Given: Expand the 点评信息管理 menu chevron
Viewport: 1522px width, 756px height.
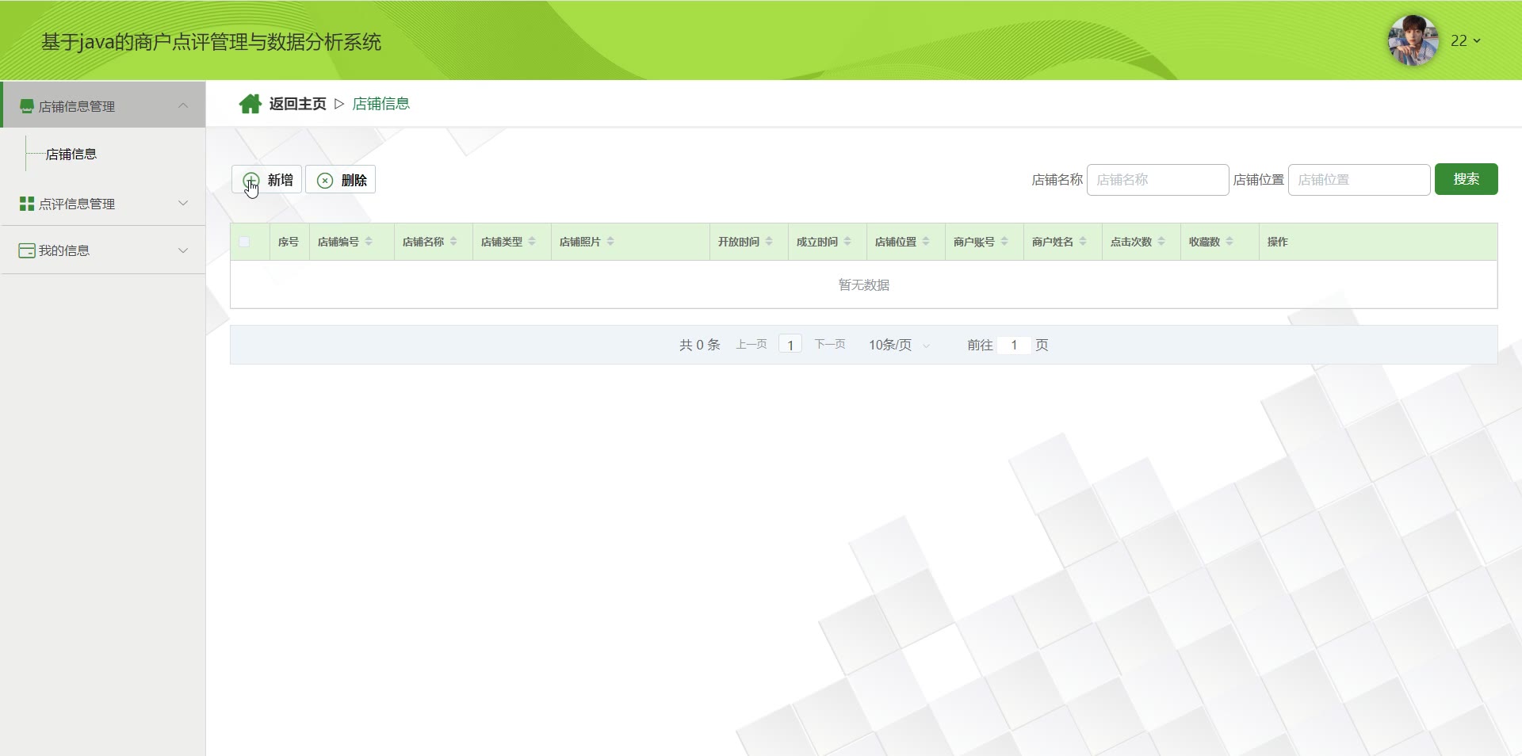Looking at the screenshot, I should [x=183, y=203].
